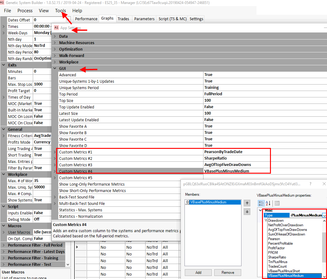This screenshot has height=279, width=327.
Task: Collapse the GUI section
Action: (55, 69)
